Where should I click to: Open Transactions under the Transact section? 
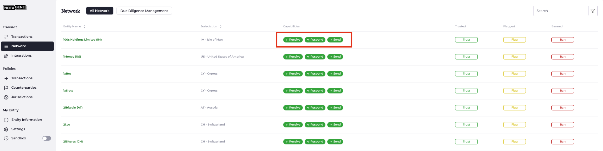point(22,36)
